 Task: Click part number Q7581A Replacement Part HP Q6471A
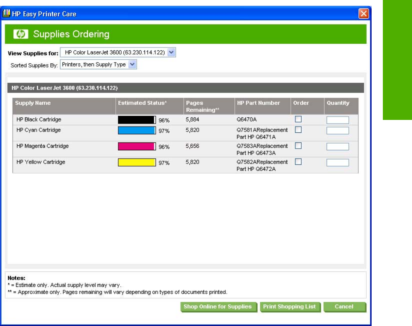(262, 134)
